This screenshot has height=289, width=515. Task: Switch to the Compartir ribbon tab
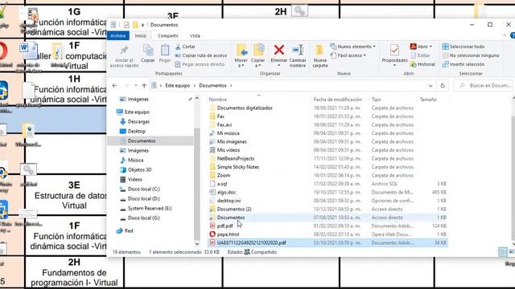tap(168, 35)
